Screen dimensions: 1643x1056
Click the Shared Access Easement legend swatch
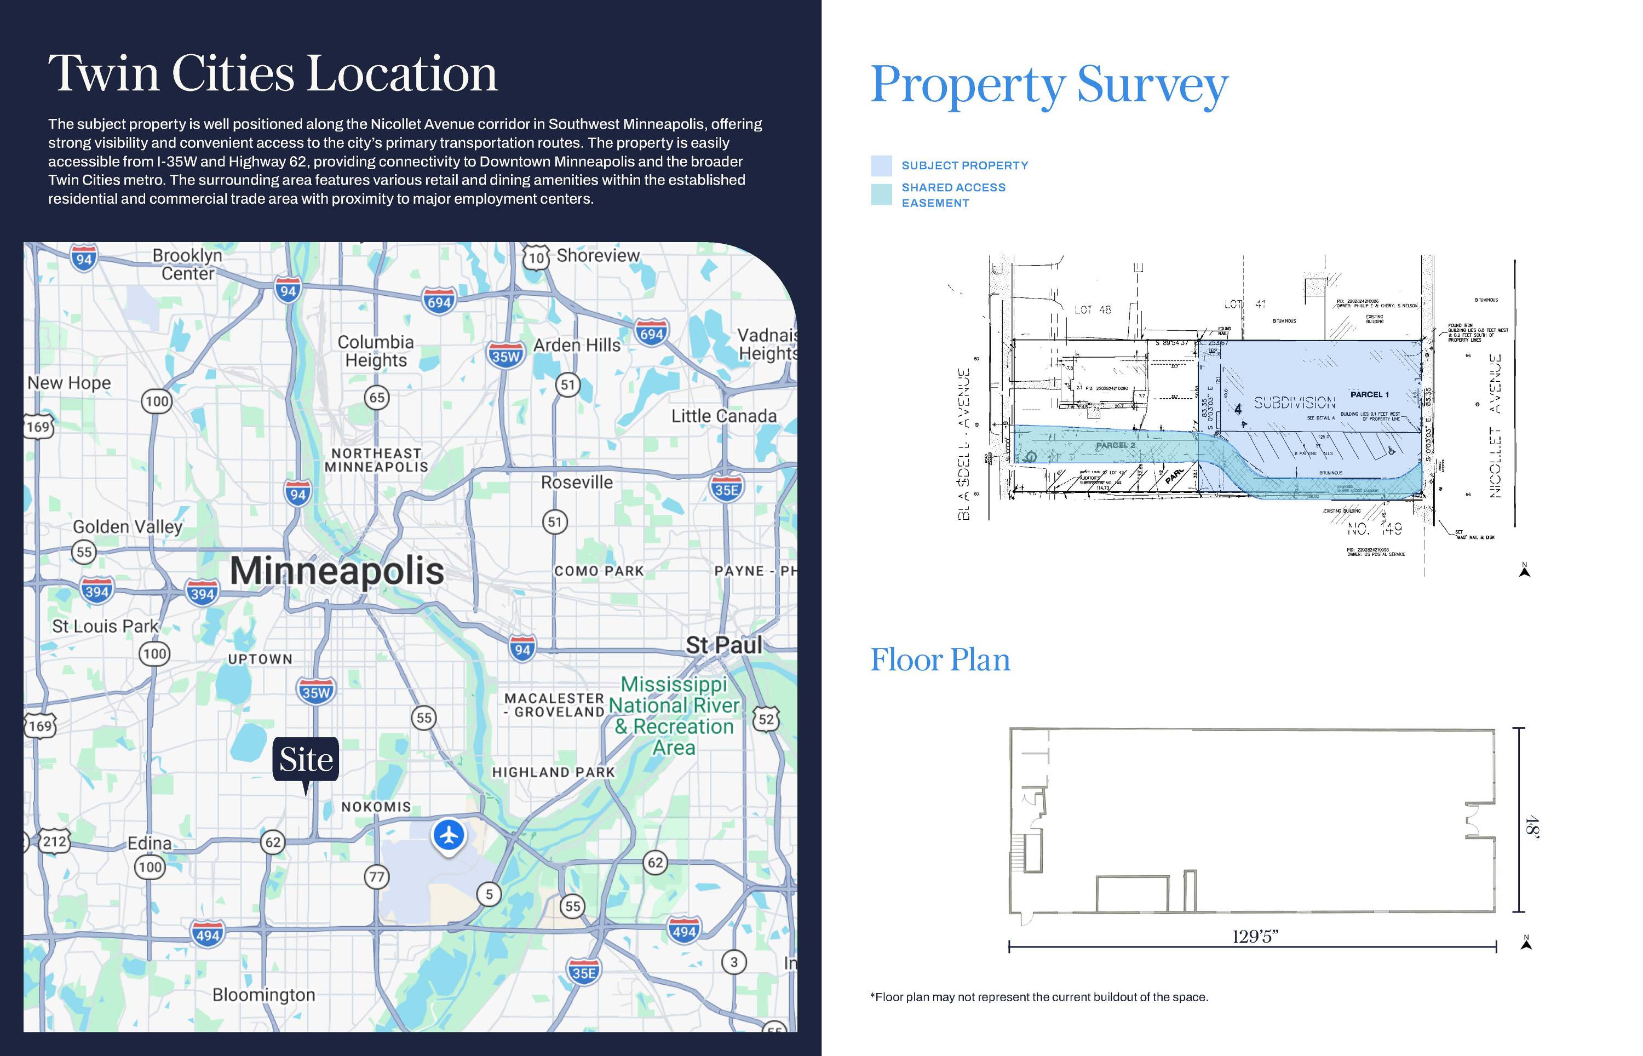(x=881, y=195)
